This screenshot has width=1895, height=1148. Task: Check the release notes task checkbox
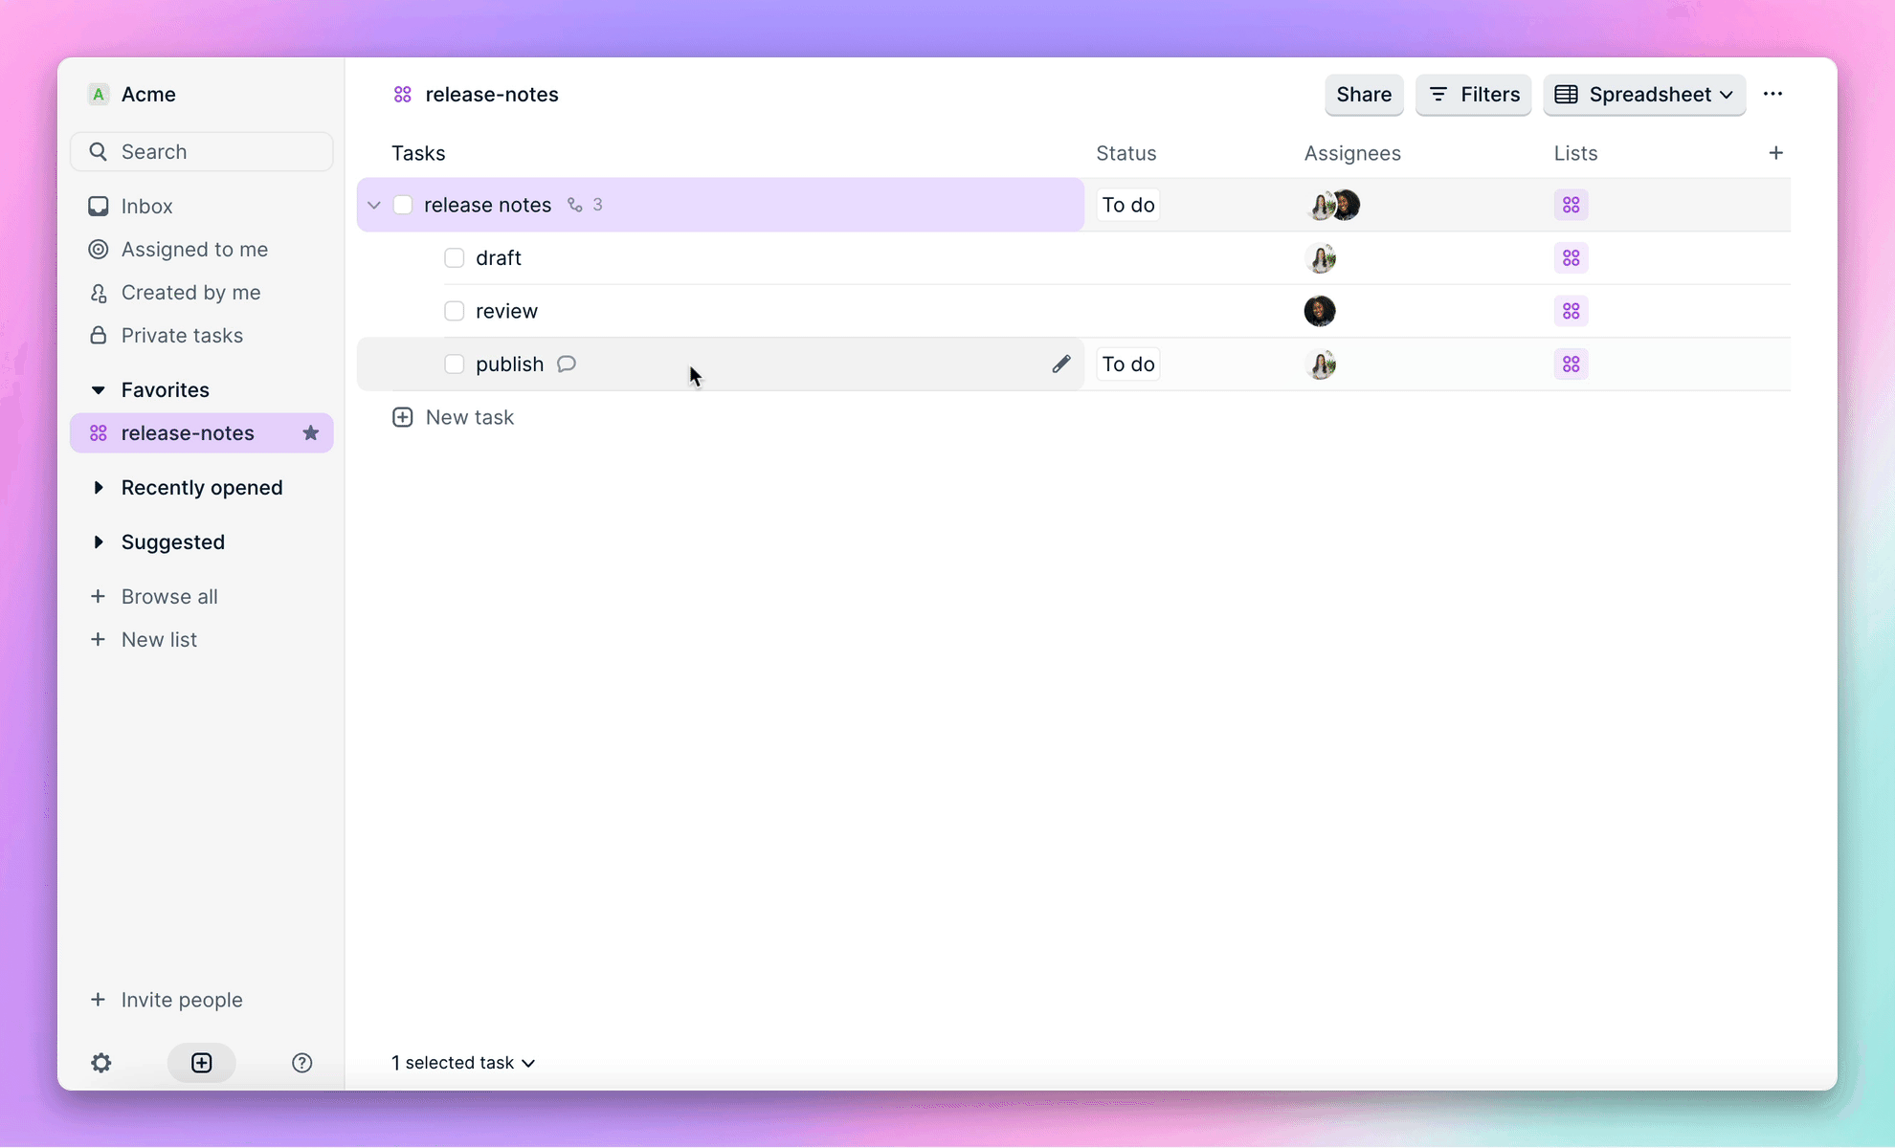403,205
